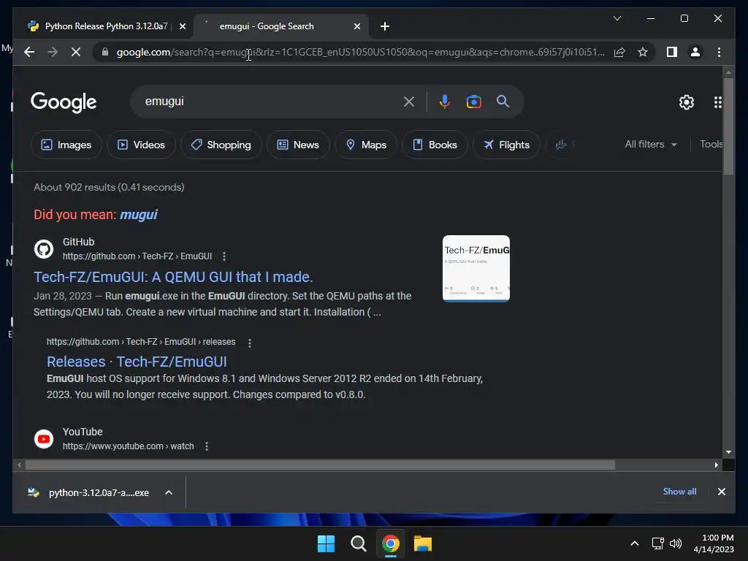Share this page icon in address bar
This screenshot has height=561, width=748.
pos(619,52)
